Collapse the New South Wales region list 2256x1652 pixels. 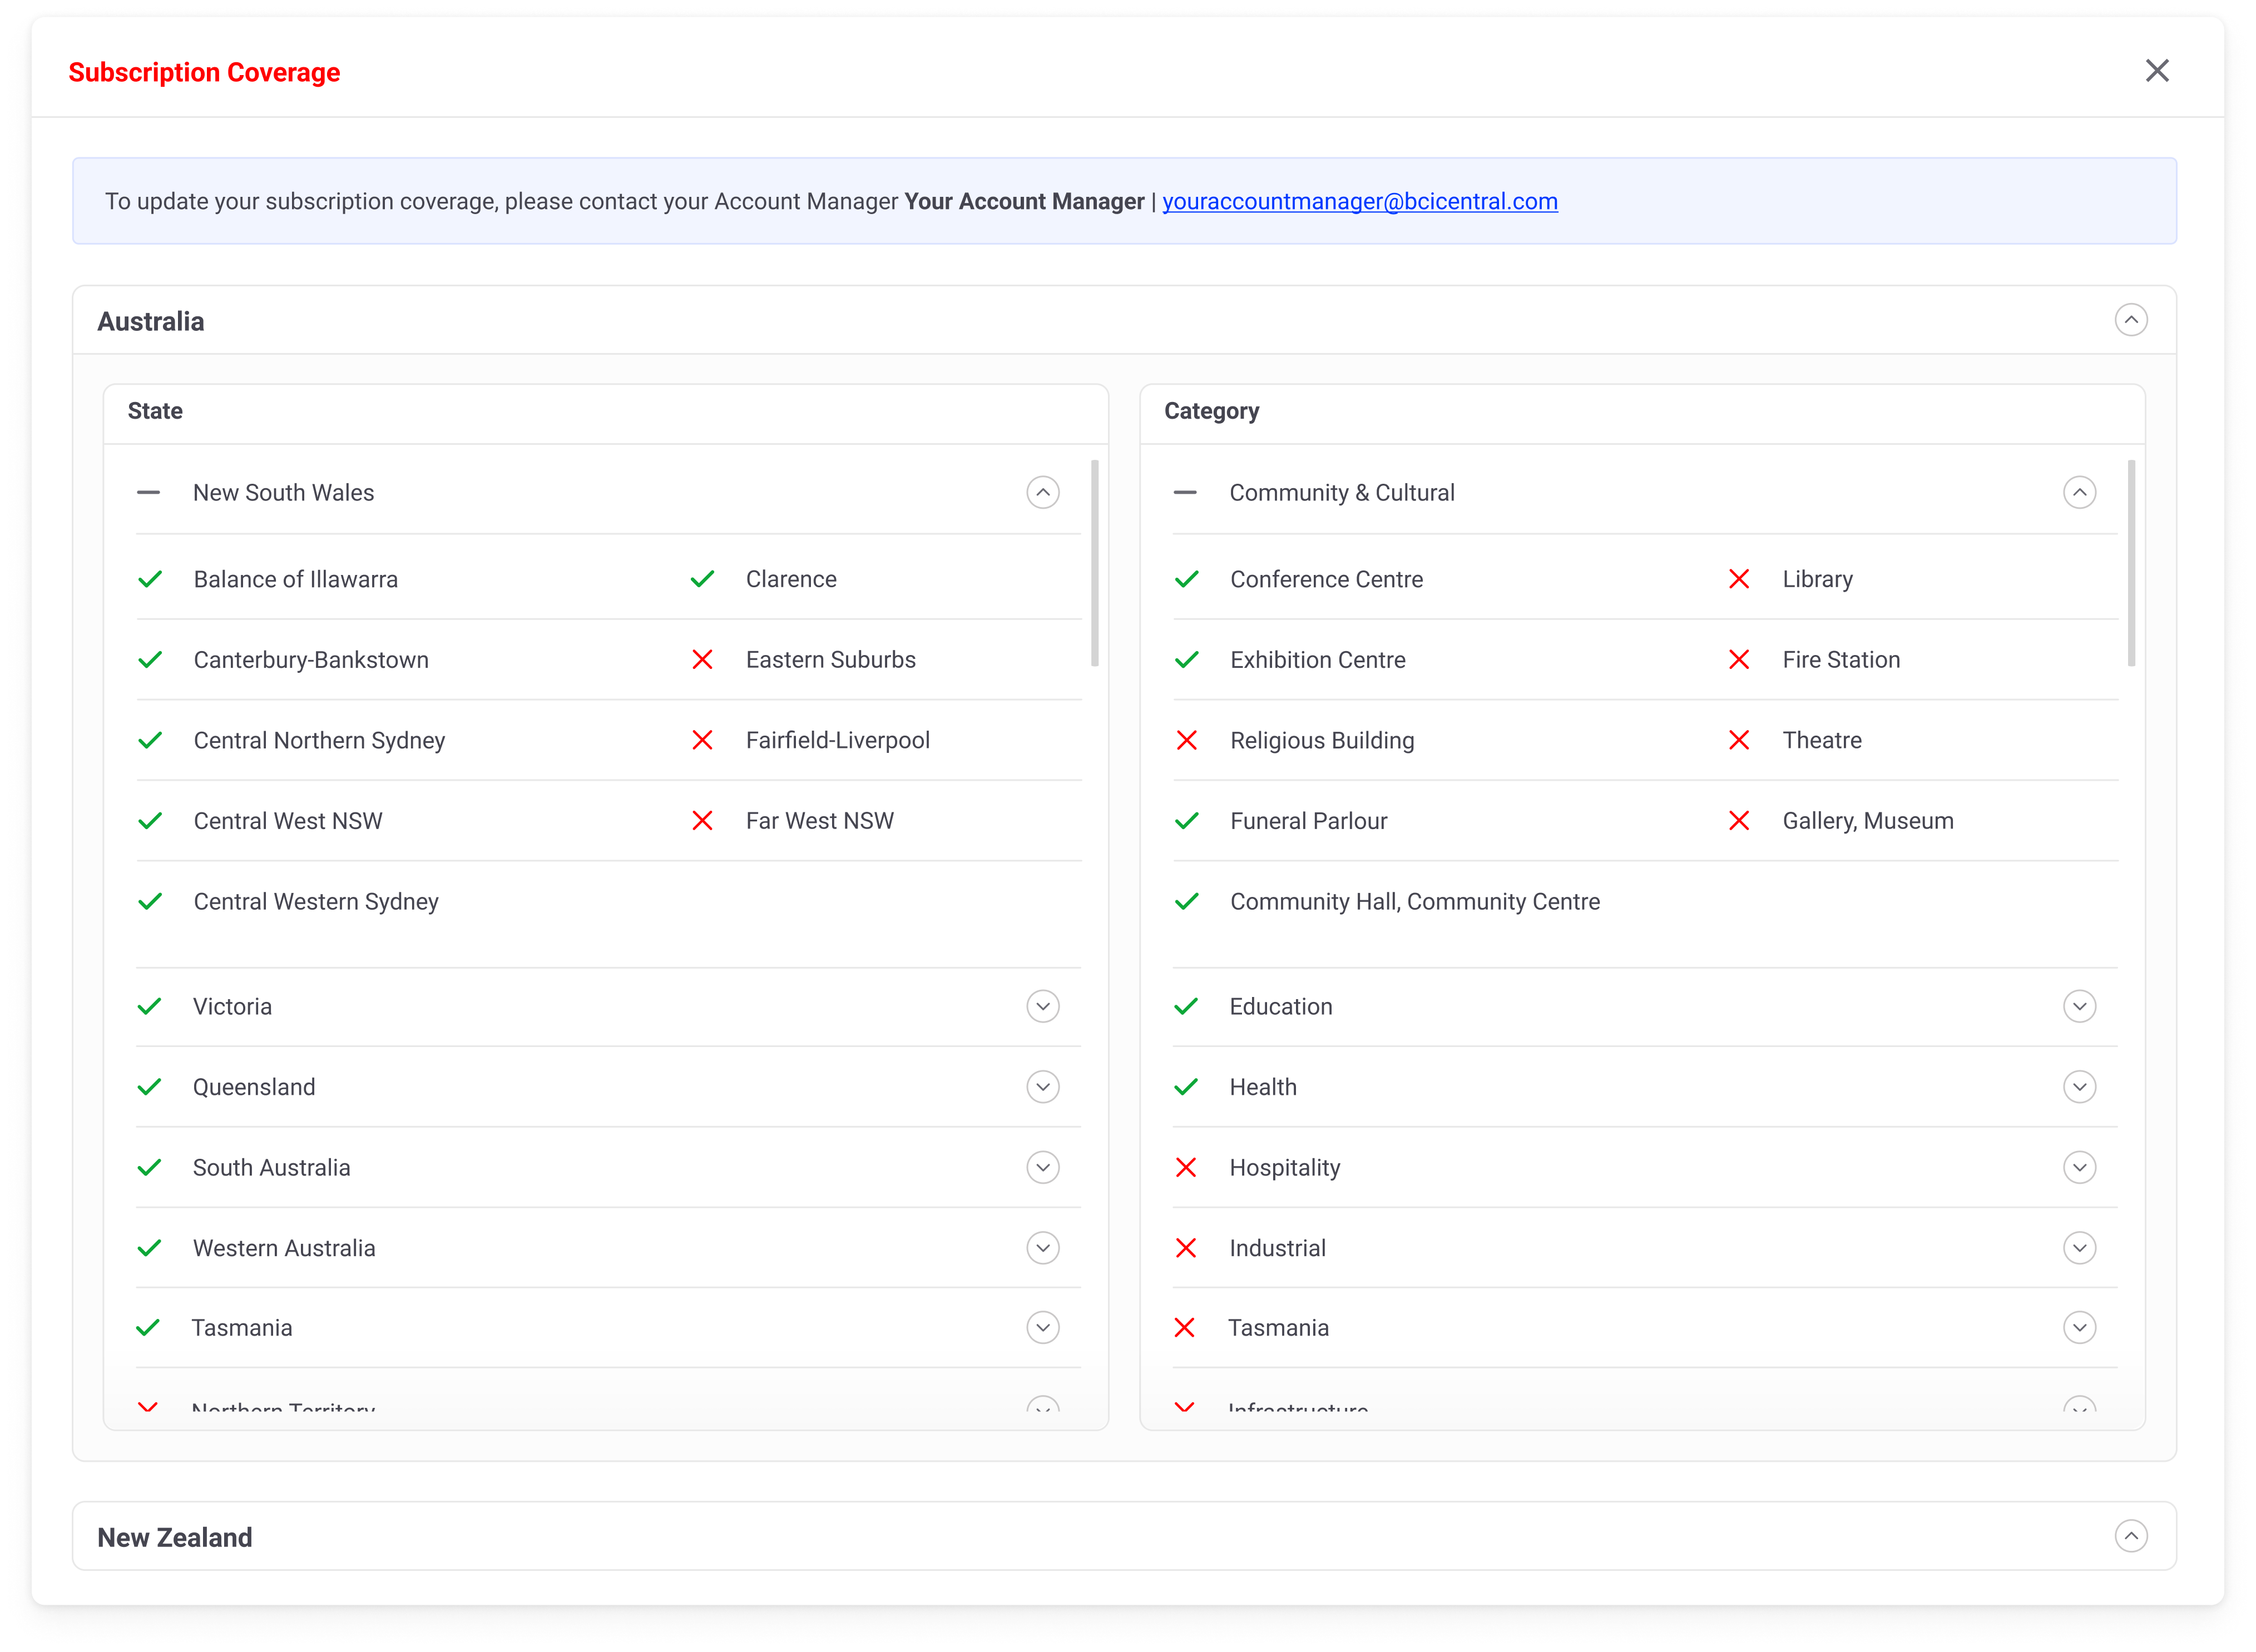coord(1042,493)
